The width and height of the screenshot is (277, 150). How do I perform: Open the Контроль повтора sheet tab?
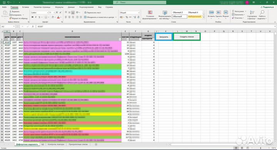coord(56,144)
